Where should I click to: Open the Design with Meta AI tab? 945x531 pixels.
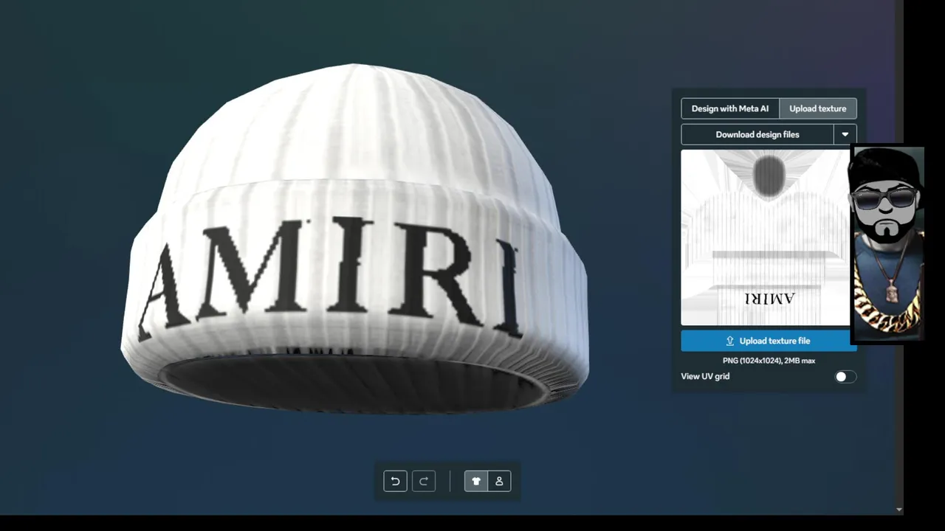[x=730, y=108]
